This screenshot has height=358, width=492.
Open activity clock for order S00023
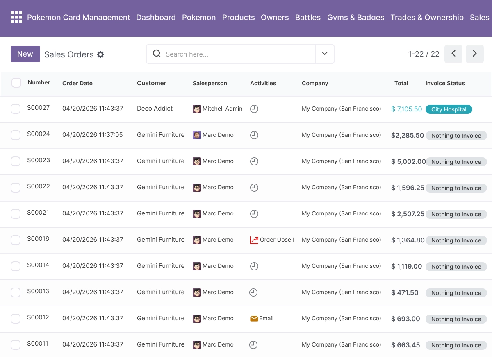254,161
